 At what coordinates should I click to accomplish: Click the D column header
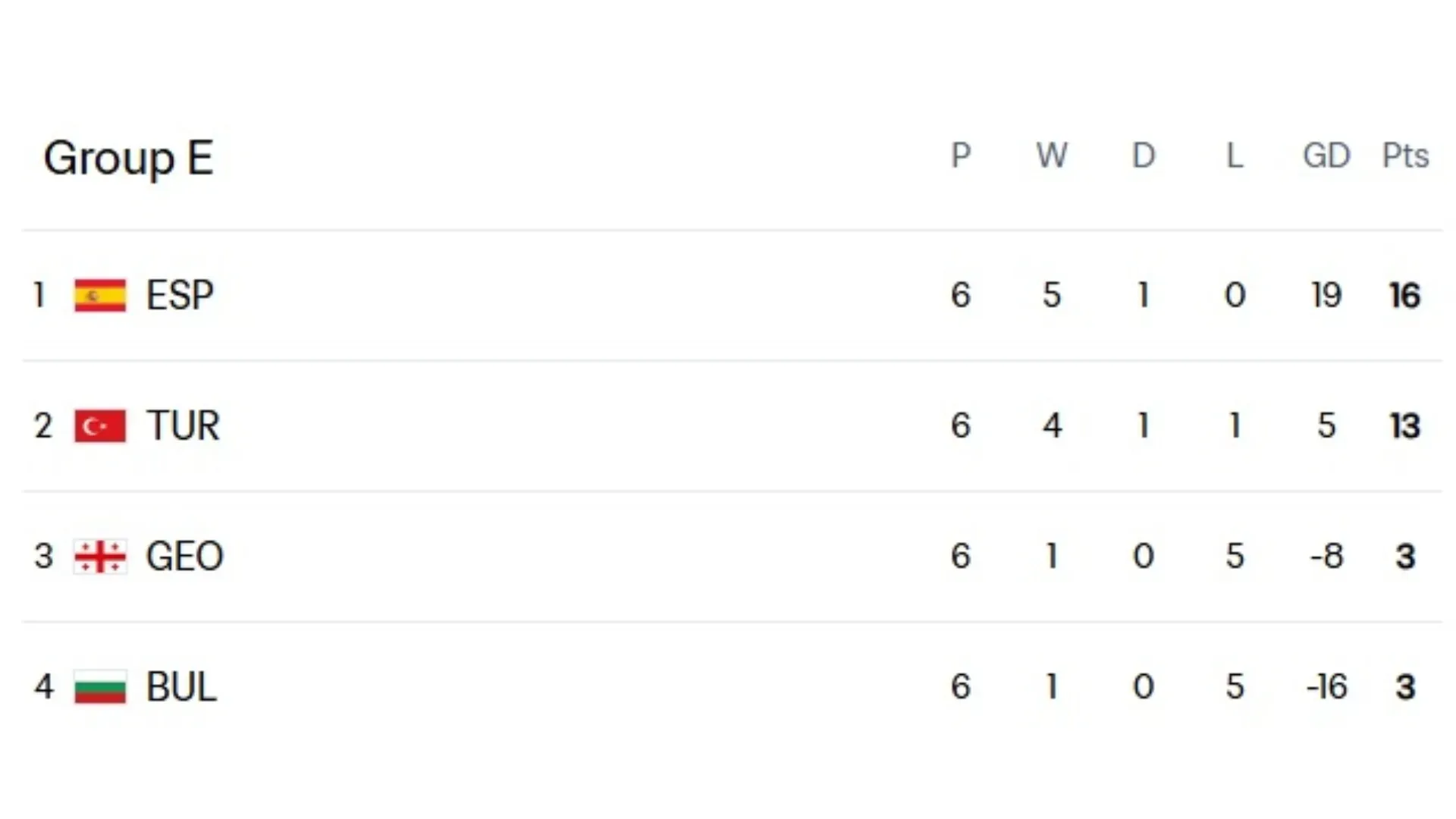click(1144, 156)
